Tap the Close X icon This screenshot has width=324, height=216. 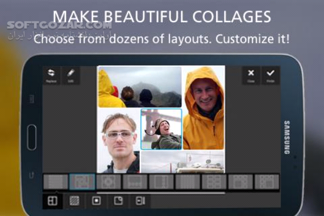point(251,76)
